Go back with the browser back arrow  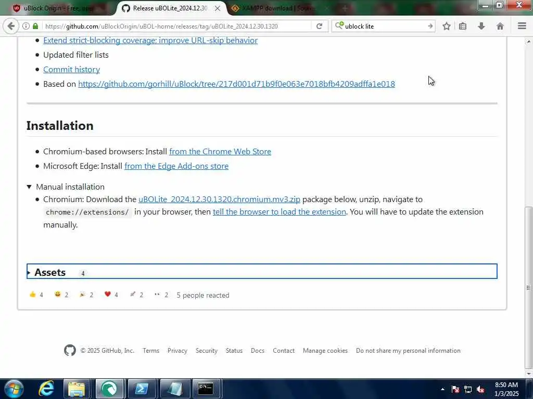10,26
